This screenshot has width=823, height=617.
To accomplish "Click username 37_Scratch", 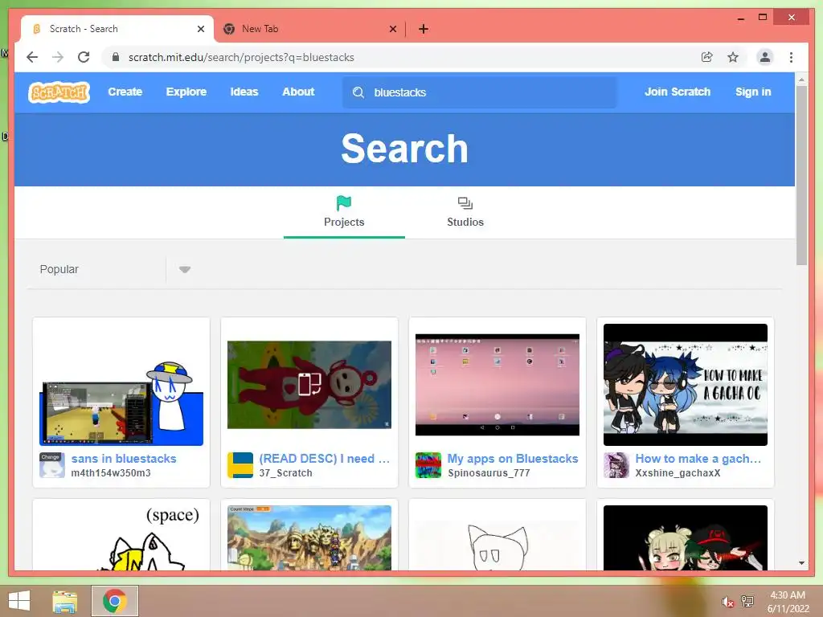I will pyautogui.click(x=285, y=472).
